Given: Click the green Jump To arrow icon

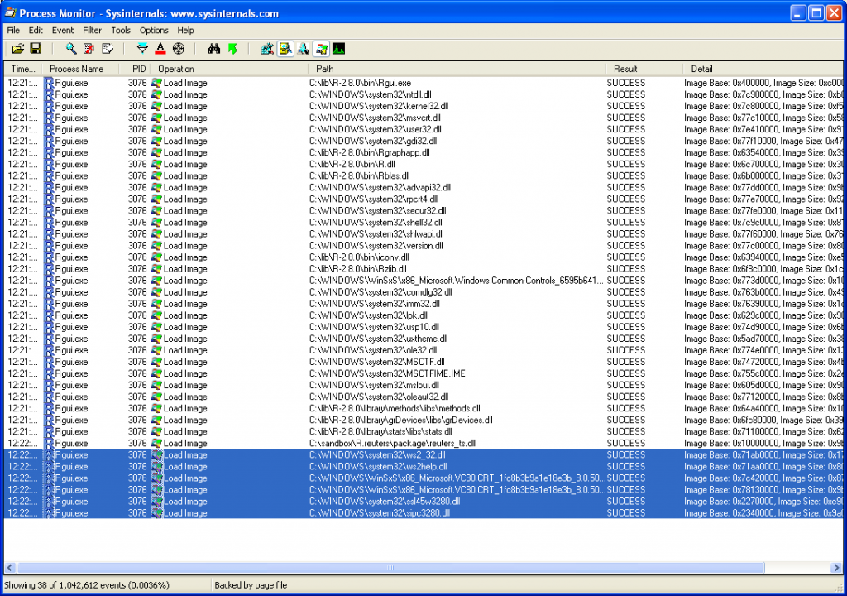Looking at the screenshot, I should pos(234,48).
